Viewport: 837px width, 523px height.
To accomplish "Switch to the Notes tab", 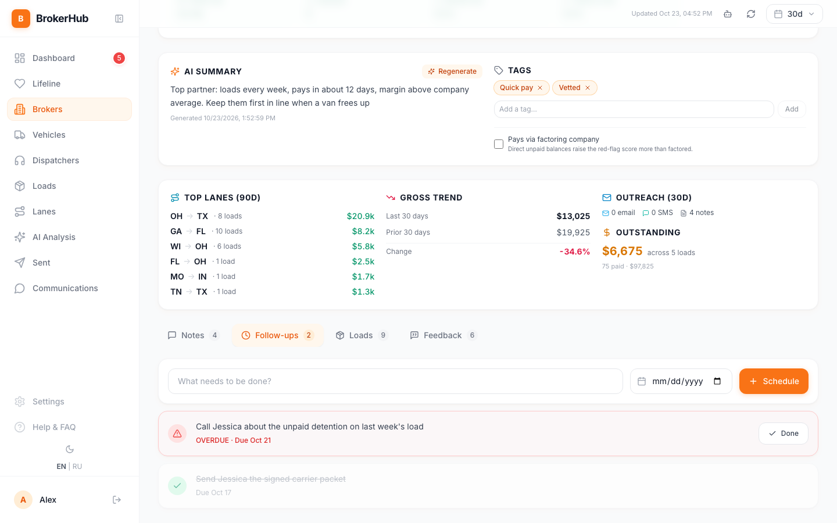I will point(194,335).
